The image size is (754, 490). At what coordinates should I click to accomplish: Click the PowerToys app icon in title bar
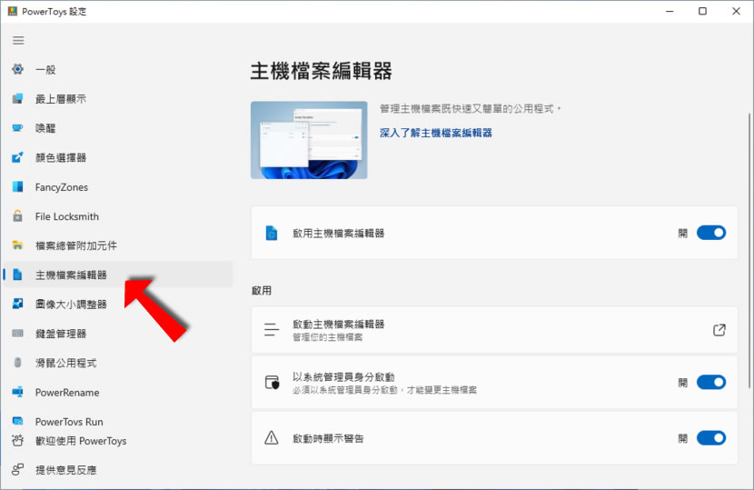point(13,11)
